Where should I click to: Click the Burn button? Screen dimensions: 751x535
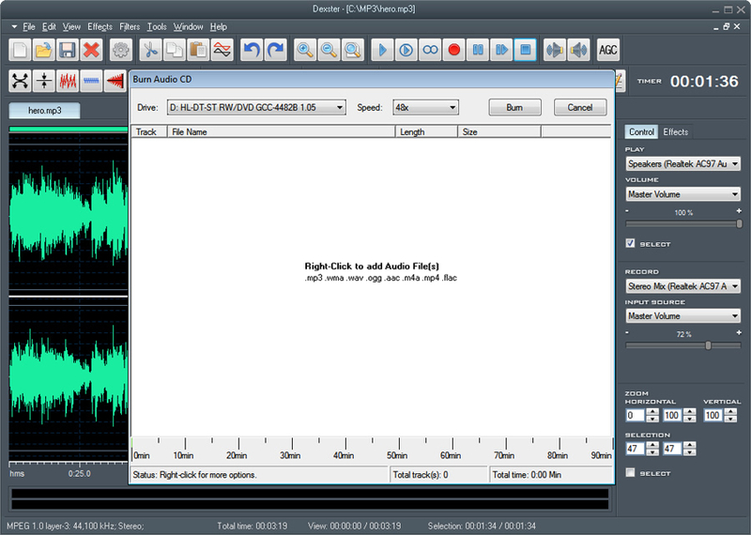click(514, 107)
